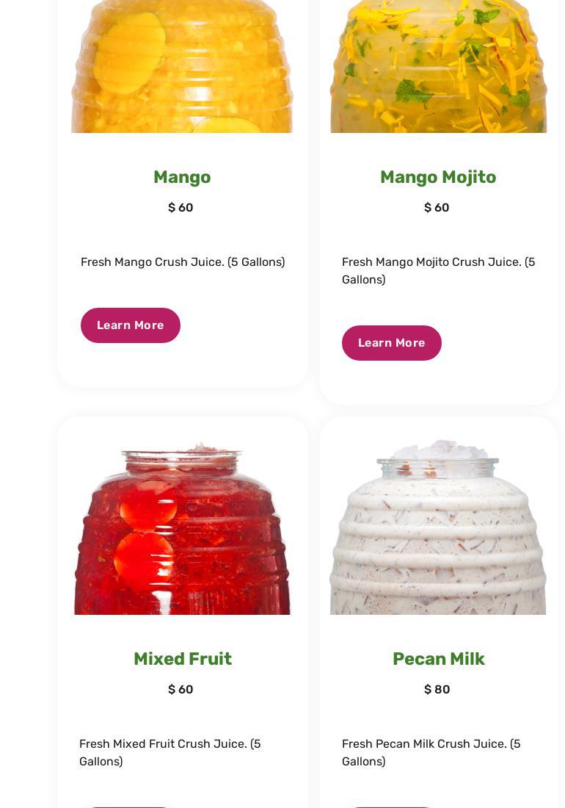The width and height of the screenshot is (565, 808).
Task: Click the yellow Mango jar image
Action: tap(182, 66)
